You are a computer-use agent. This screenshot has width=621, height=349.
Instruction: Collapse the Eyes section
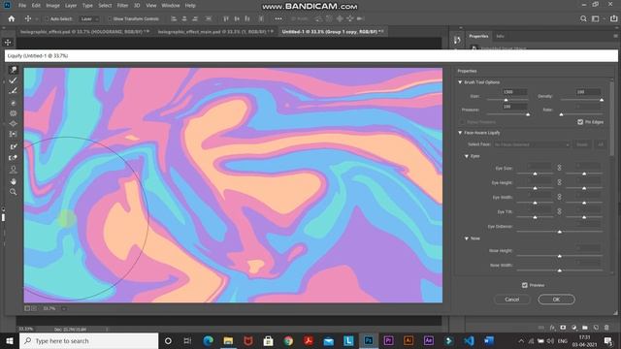pos(466,156)
